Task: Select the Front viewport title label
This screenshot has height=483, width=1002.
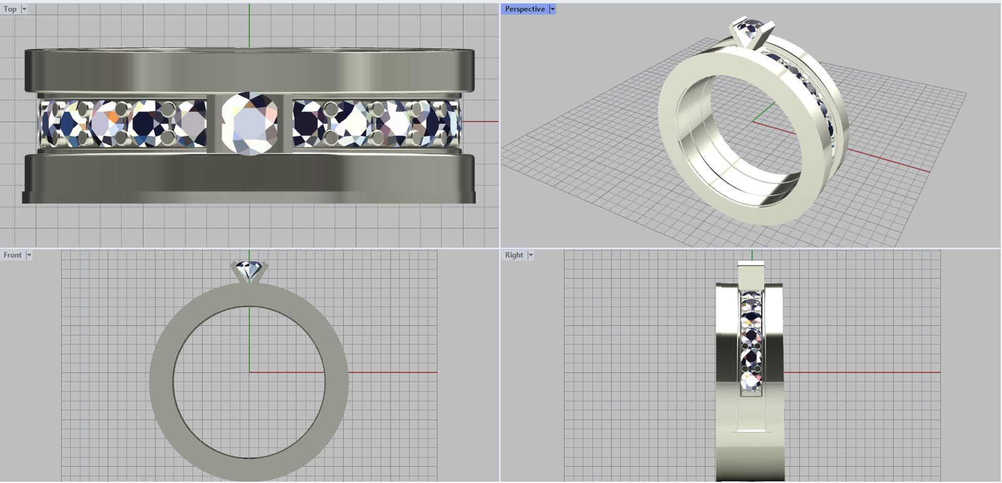Action: click(x=13, y=255)
